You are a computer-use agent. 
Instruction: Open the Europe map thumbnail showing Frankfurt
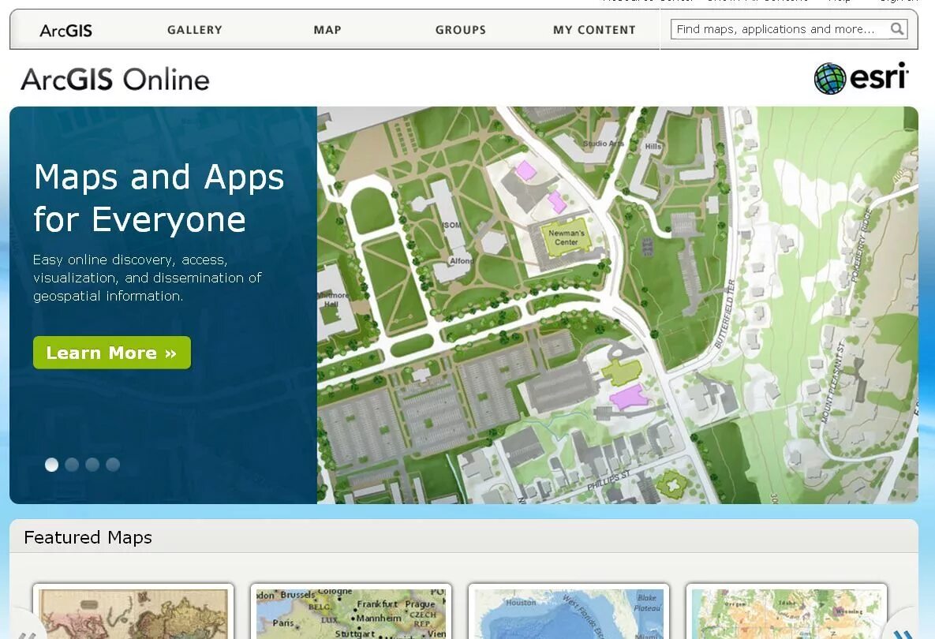click(x=350, y=612)
